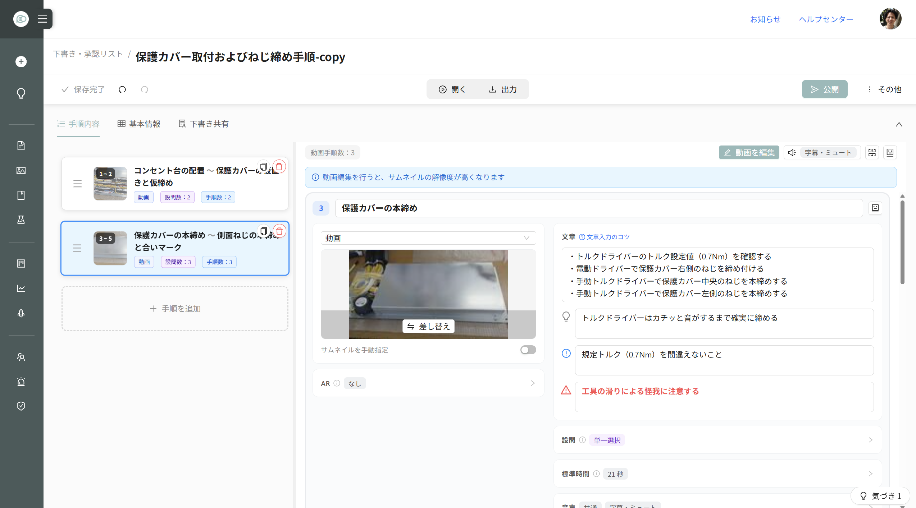This screenshot has height=508, width=916.
Task: Click the app logo in top-left
Action: (21, 19)
